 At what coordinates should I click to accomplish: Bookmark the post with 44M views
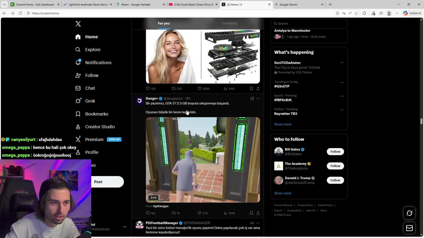251,89
